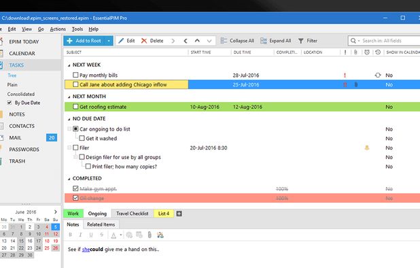
Task: Open the Filter funnel option
Action: click(308, 41)
